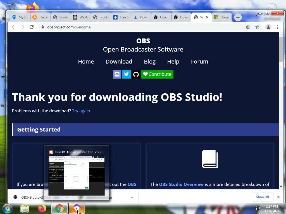This screenshot has height=214, width=286.
Task: Click the network tray icon
Action: (x=258, y=208)
